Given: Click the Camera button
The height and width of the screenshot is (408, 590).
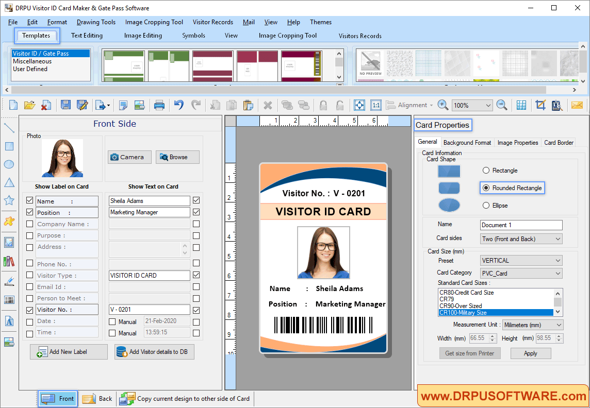Looking at the screenshot, I should tap(129, 157).
